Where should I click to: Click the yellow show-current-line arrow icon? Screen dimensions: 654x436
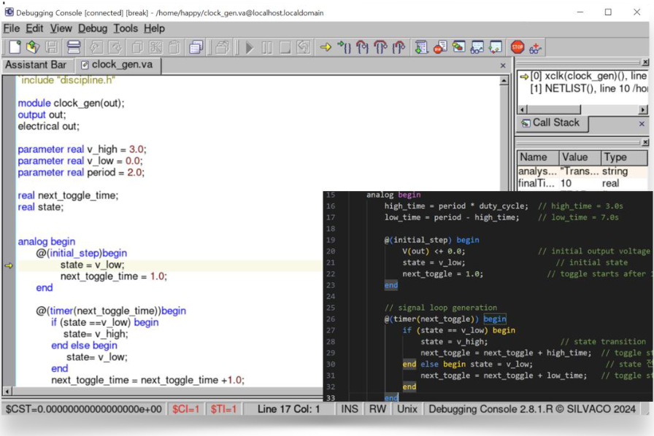[326, 47]
